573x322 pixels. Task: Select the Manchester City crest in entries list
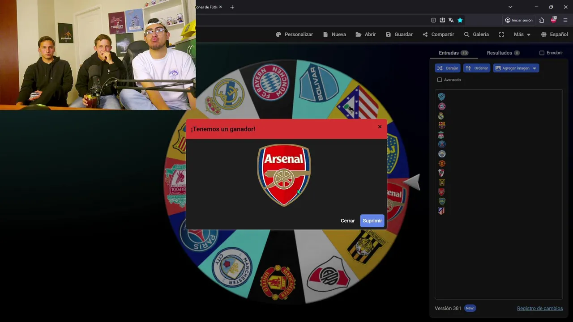tap(441, 154)
